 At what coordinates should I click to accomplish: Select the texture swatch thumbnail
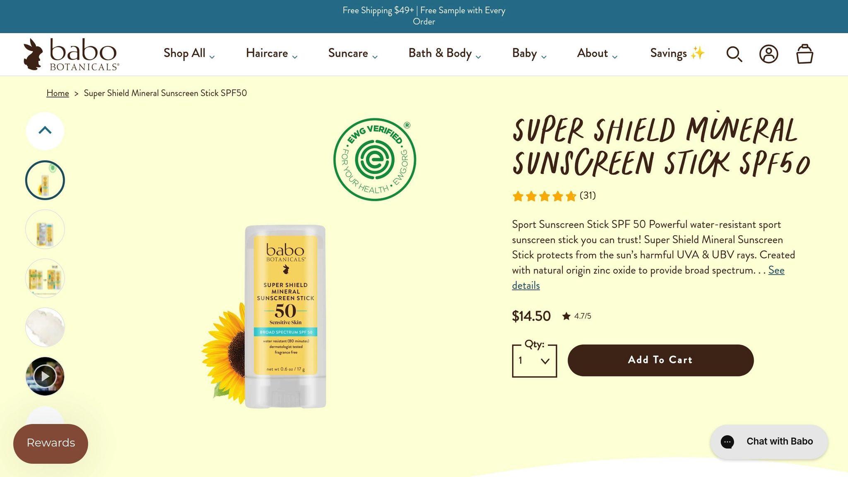tap(45, 327)
